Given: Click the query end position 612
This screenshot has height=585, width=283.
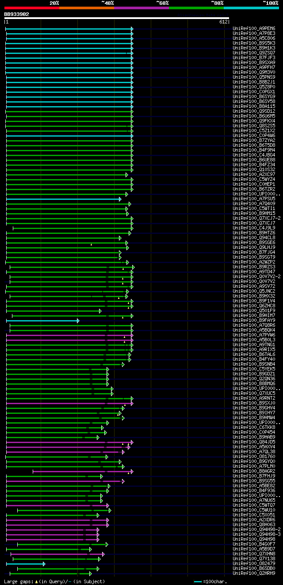Looking at the screenshot, I should (223, 22).
